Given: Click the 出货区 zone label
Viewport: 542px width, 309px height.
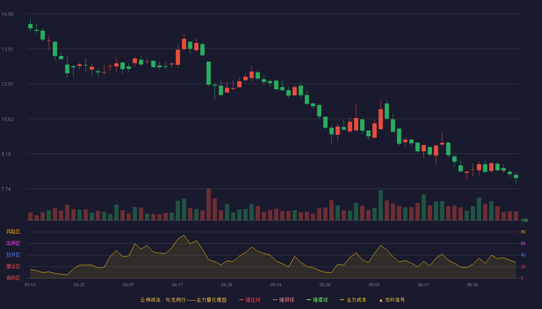Looking at the screenshot, I should click(13, 243).
